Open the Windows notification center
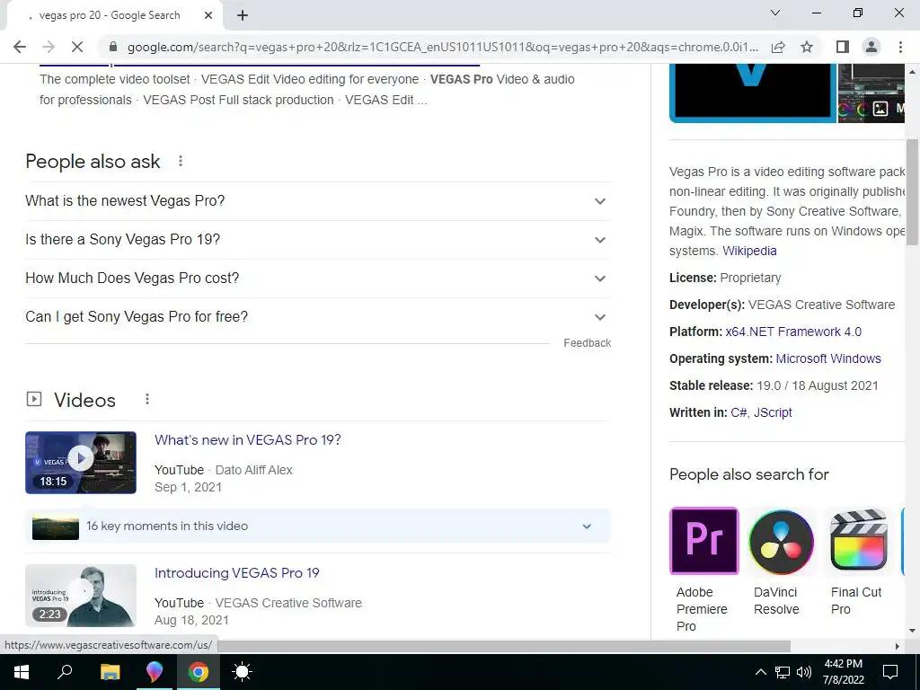 tap(890, 672)
